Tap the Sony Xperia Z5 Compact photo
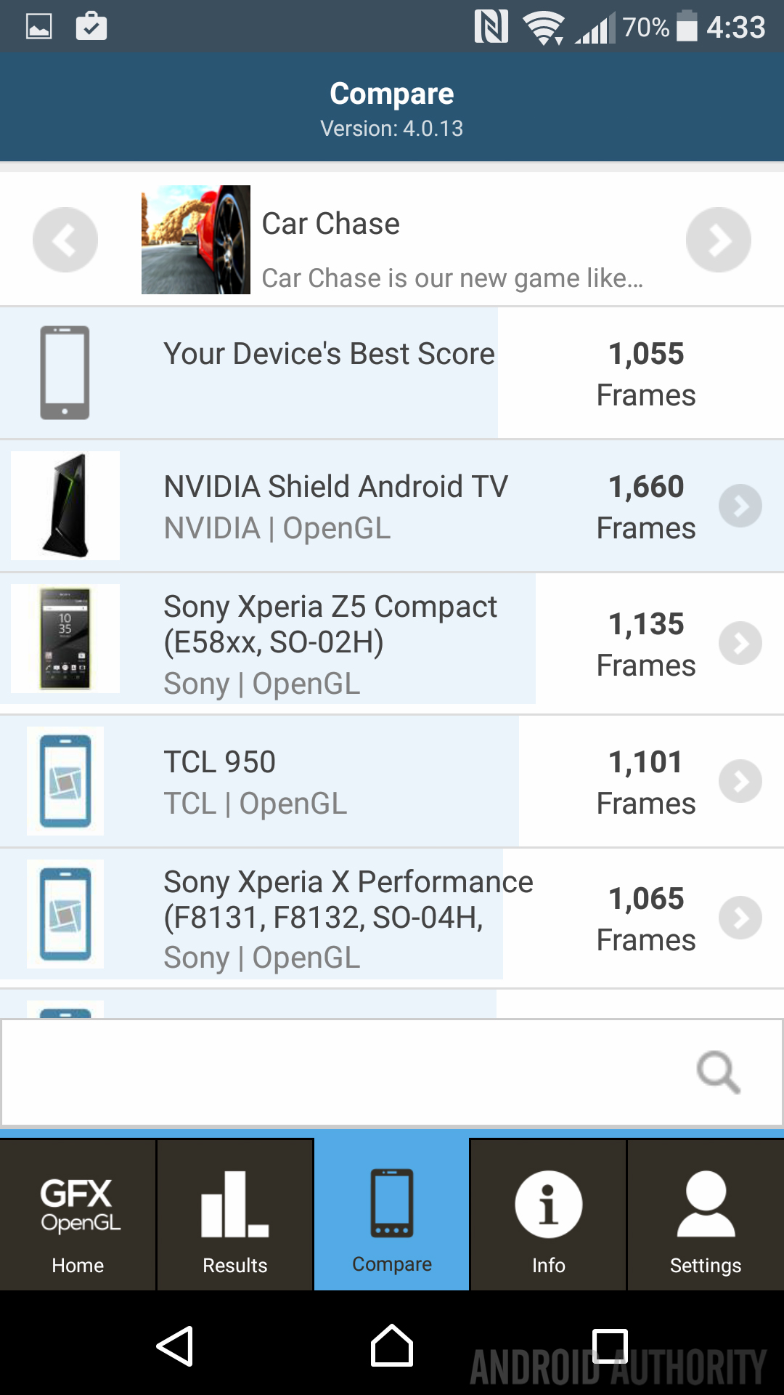Screen dimensions: 784x1395 65,639
